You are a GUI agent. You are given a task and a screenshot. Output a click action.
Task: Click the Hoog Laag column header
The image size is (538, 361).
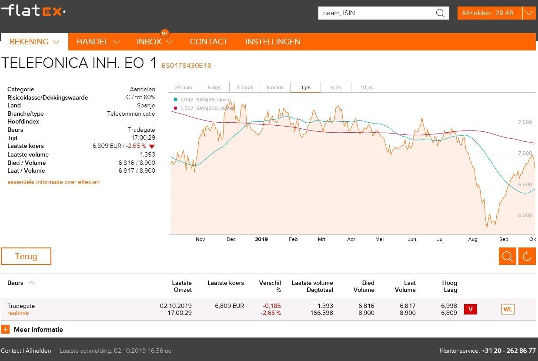pyautogui.click(x=449, y=286)
